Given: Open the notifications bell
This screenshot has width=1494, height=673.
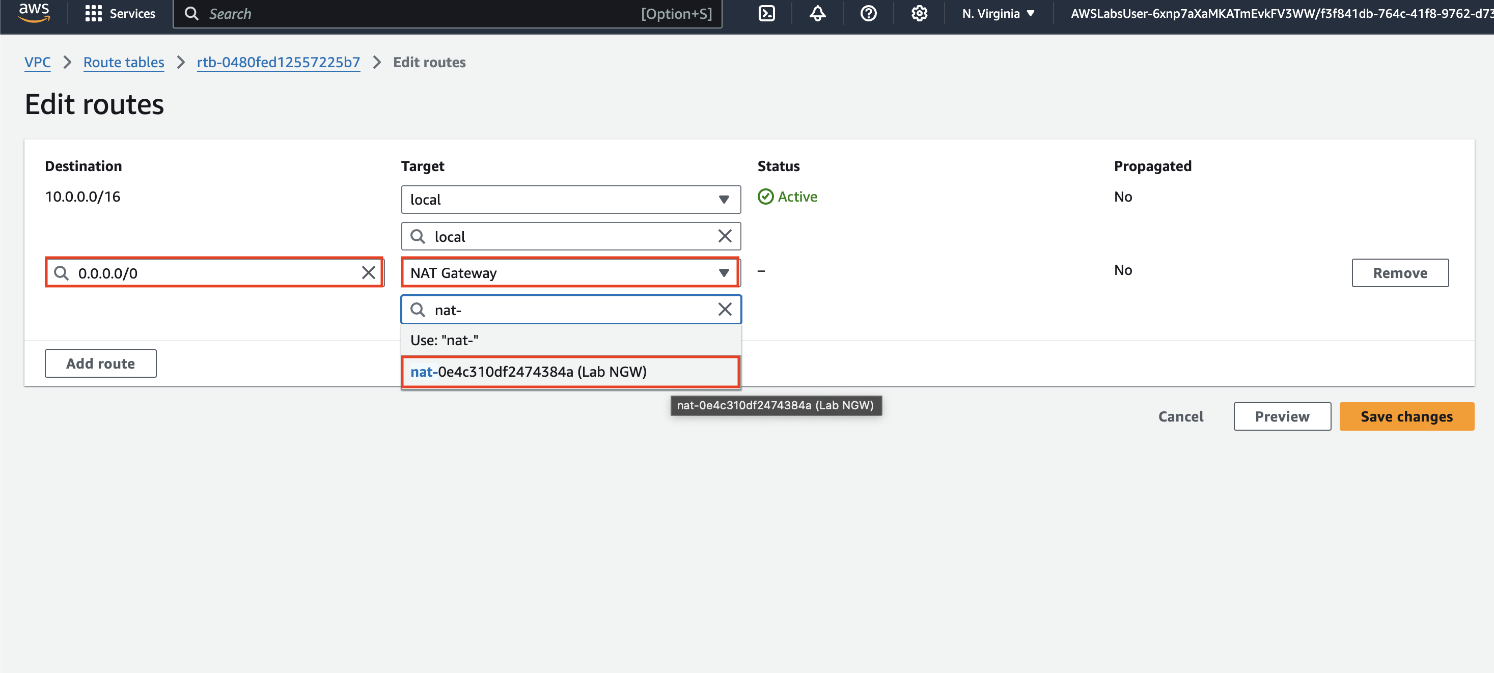Looking at the screenshot, I should [817, 13].
